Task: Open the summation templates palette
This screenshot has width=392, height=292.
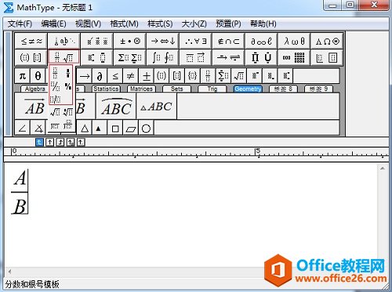Action: coord(130,57)
